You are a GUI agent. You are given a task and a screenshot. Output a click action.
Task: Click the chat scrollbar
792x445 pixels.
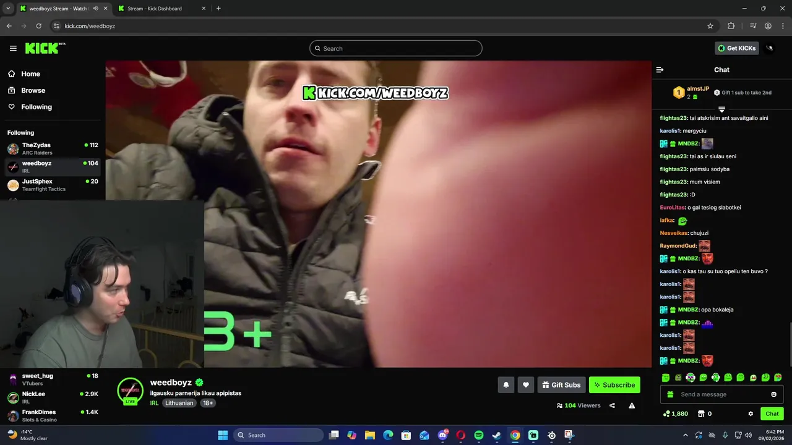pyautogui.click(x=790, y=344)
